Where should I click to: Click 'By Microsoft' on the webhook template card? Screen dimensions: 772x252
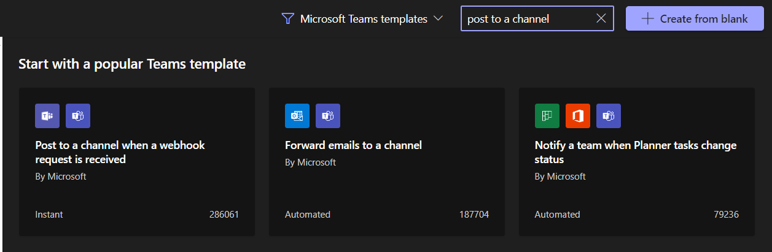(61, 176)
